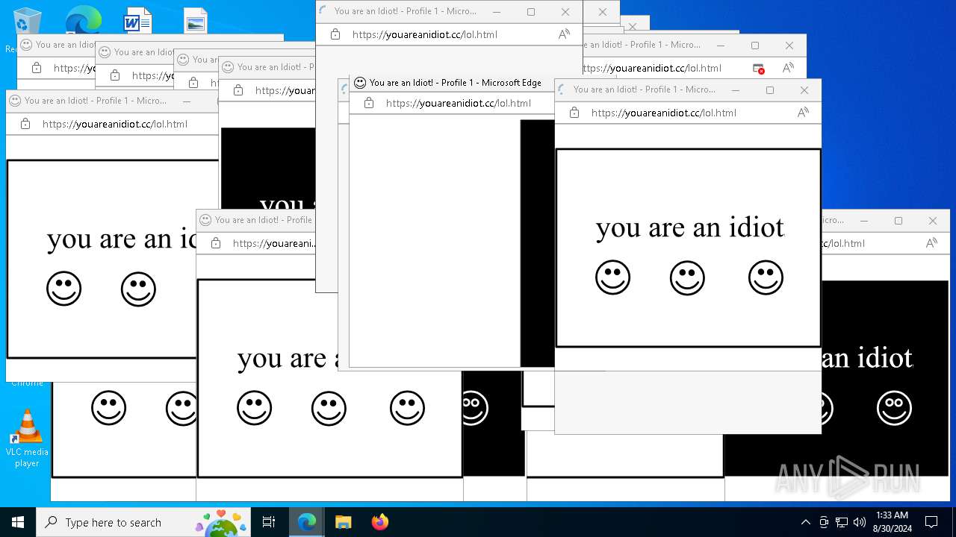Click the lock icon in the top-center blank window
The height and width of the screenshot is (537, 956).
[x=335, y=34]
